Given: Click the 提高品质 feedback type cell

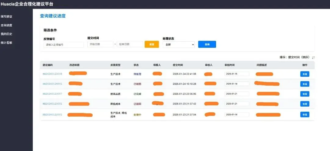Looking at the screenshot, I should [115, 94].
